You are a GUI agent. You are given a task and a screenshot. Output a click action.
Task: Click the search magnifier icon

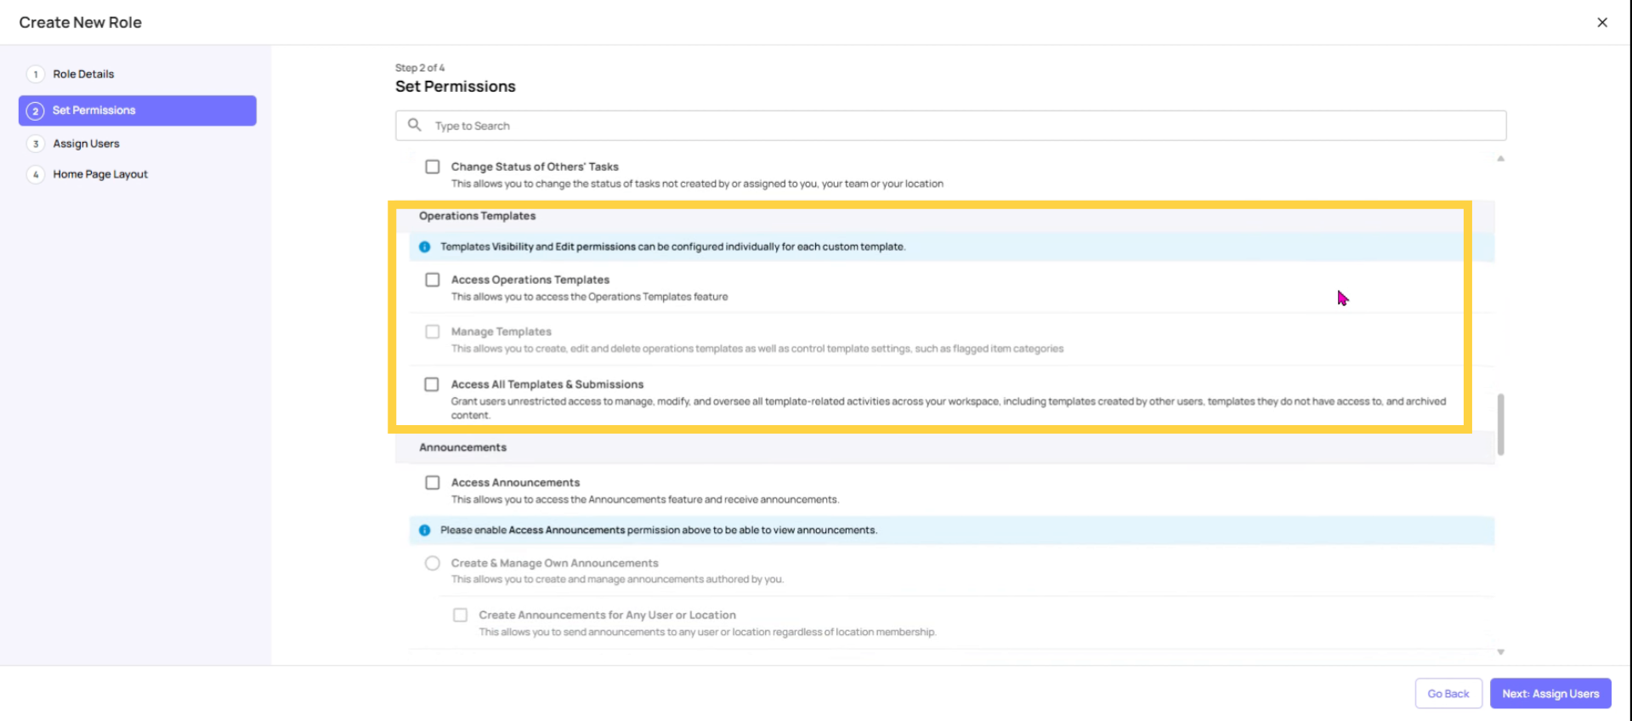[415, 125]
